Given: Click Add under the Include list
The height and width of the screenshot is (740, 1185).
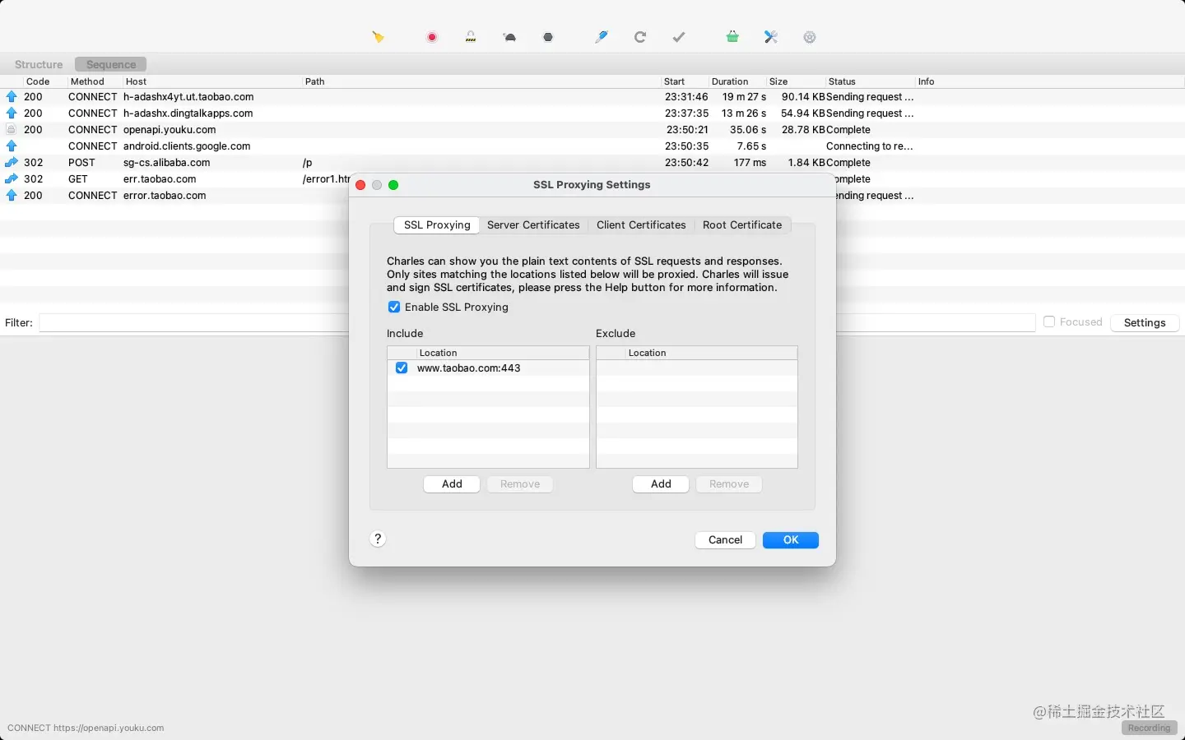Looking at the screenshot, I should (452, 484).
